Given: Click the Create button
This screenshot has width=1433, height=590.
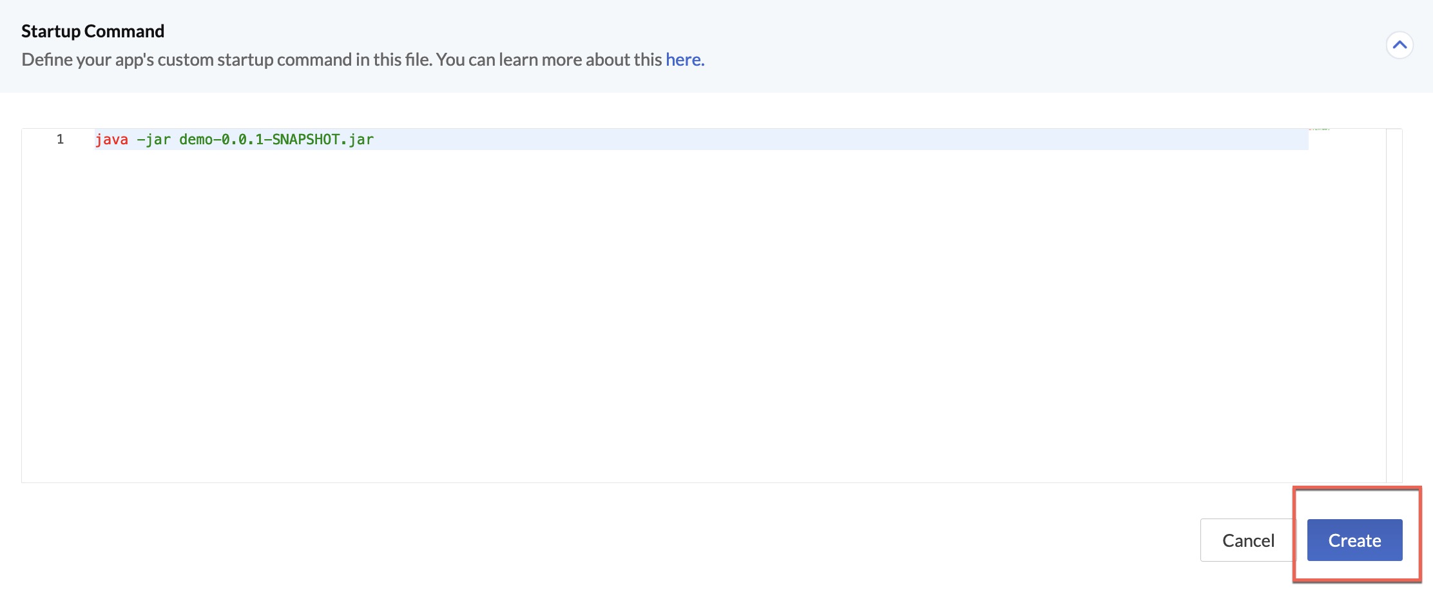Looking at the screenshot, I should [1354, 540].
